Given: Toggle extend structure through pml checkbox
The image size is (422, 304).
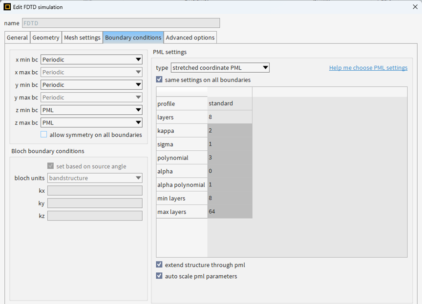Looking at the screenshot, I should coord(159,265).
